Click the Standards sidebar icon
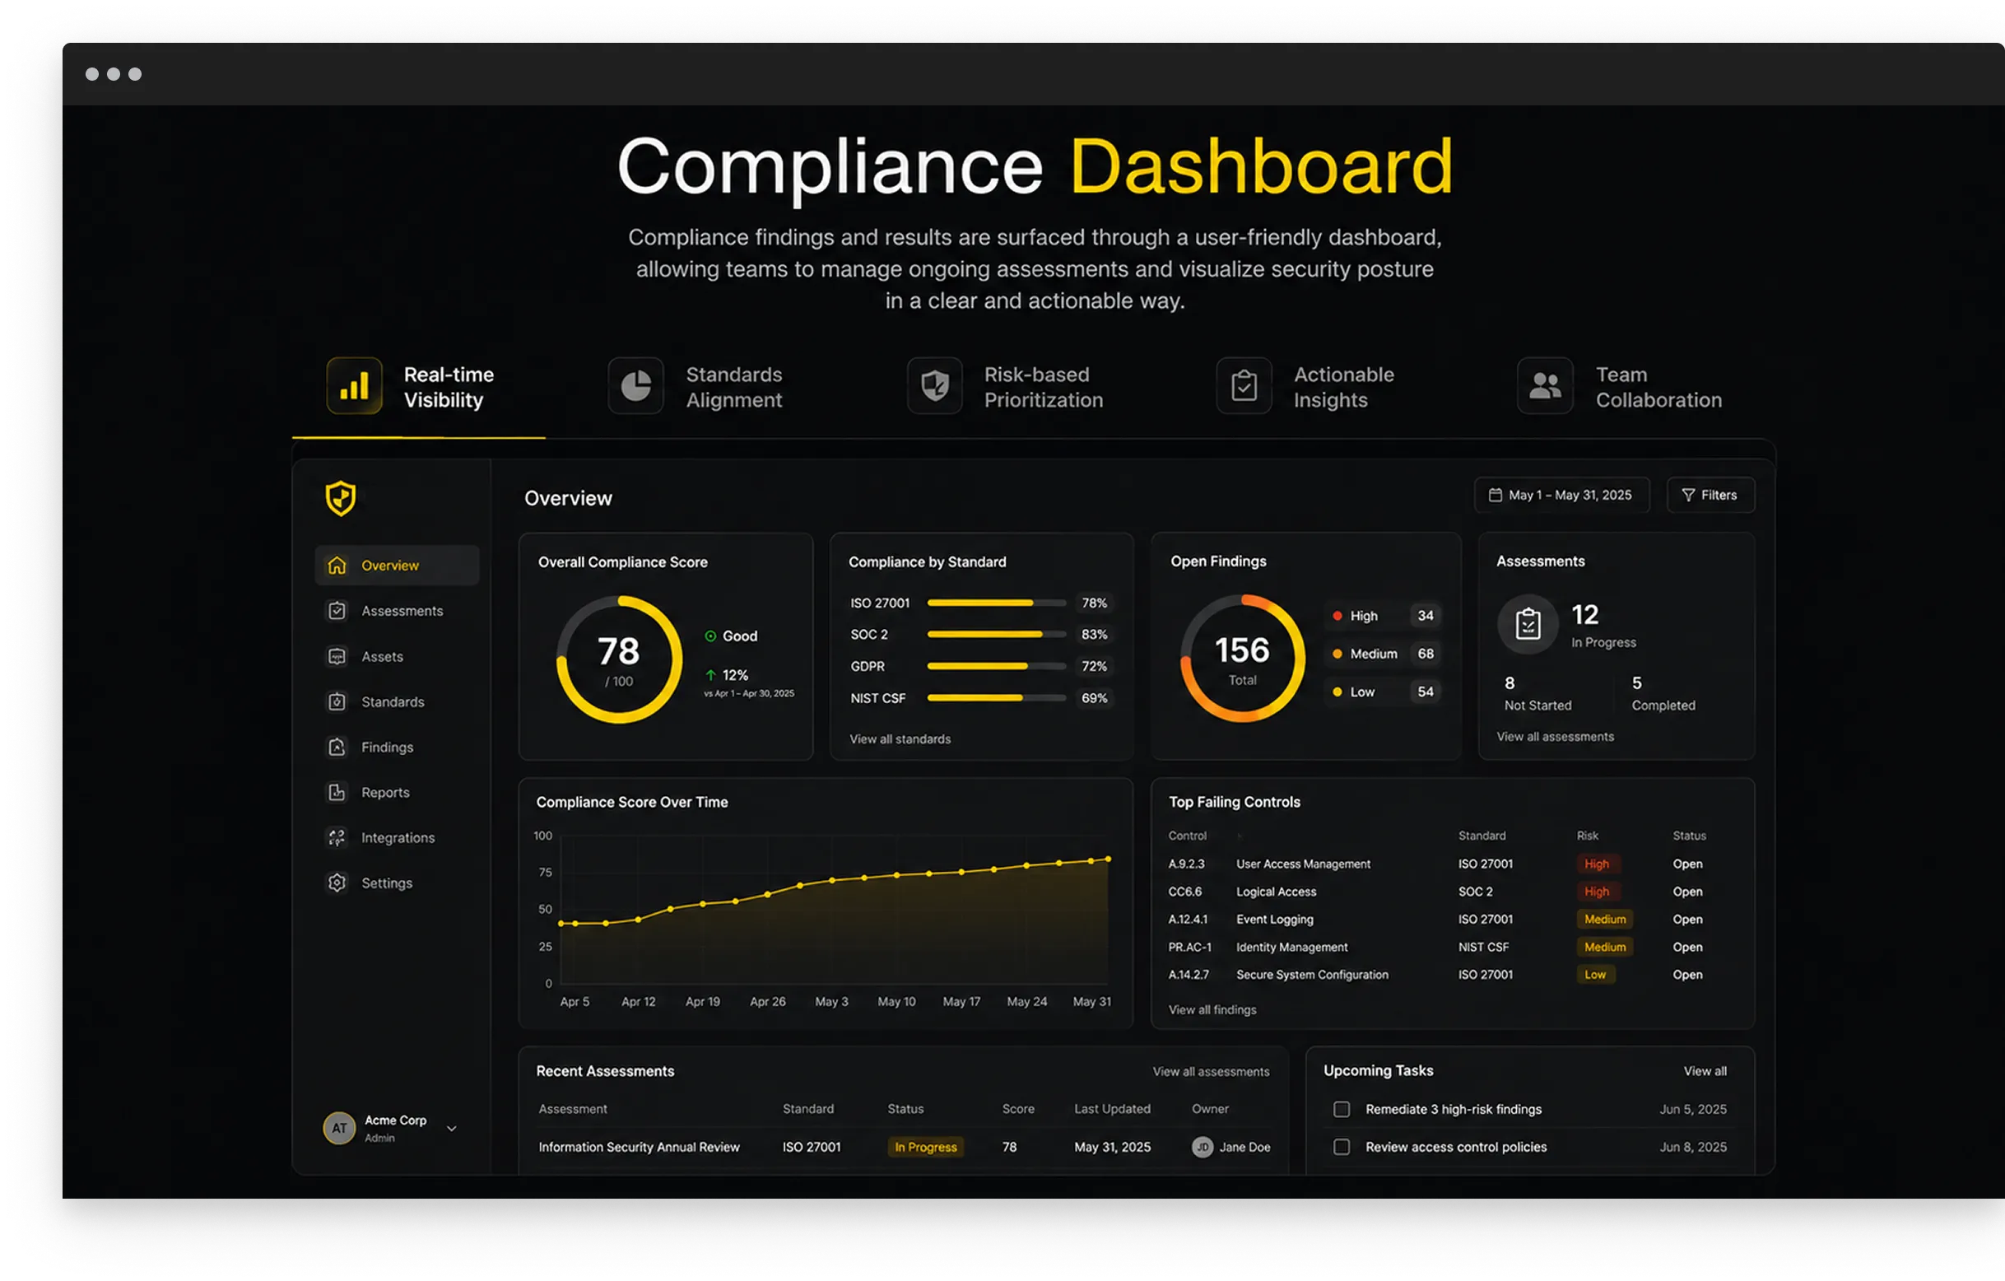The height and width of the screenshot is (1281, 2005). tap(337, 702)
